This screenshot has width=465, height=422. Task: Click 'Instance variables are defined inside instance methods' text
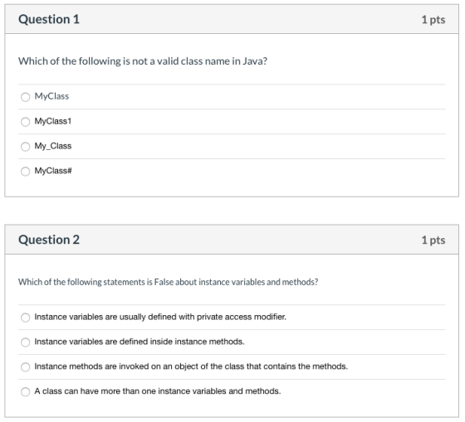click(139, 342)
